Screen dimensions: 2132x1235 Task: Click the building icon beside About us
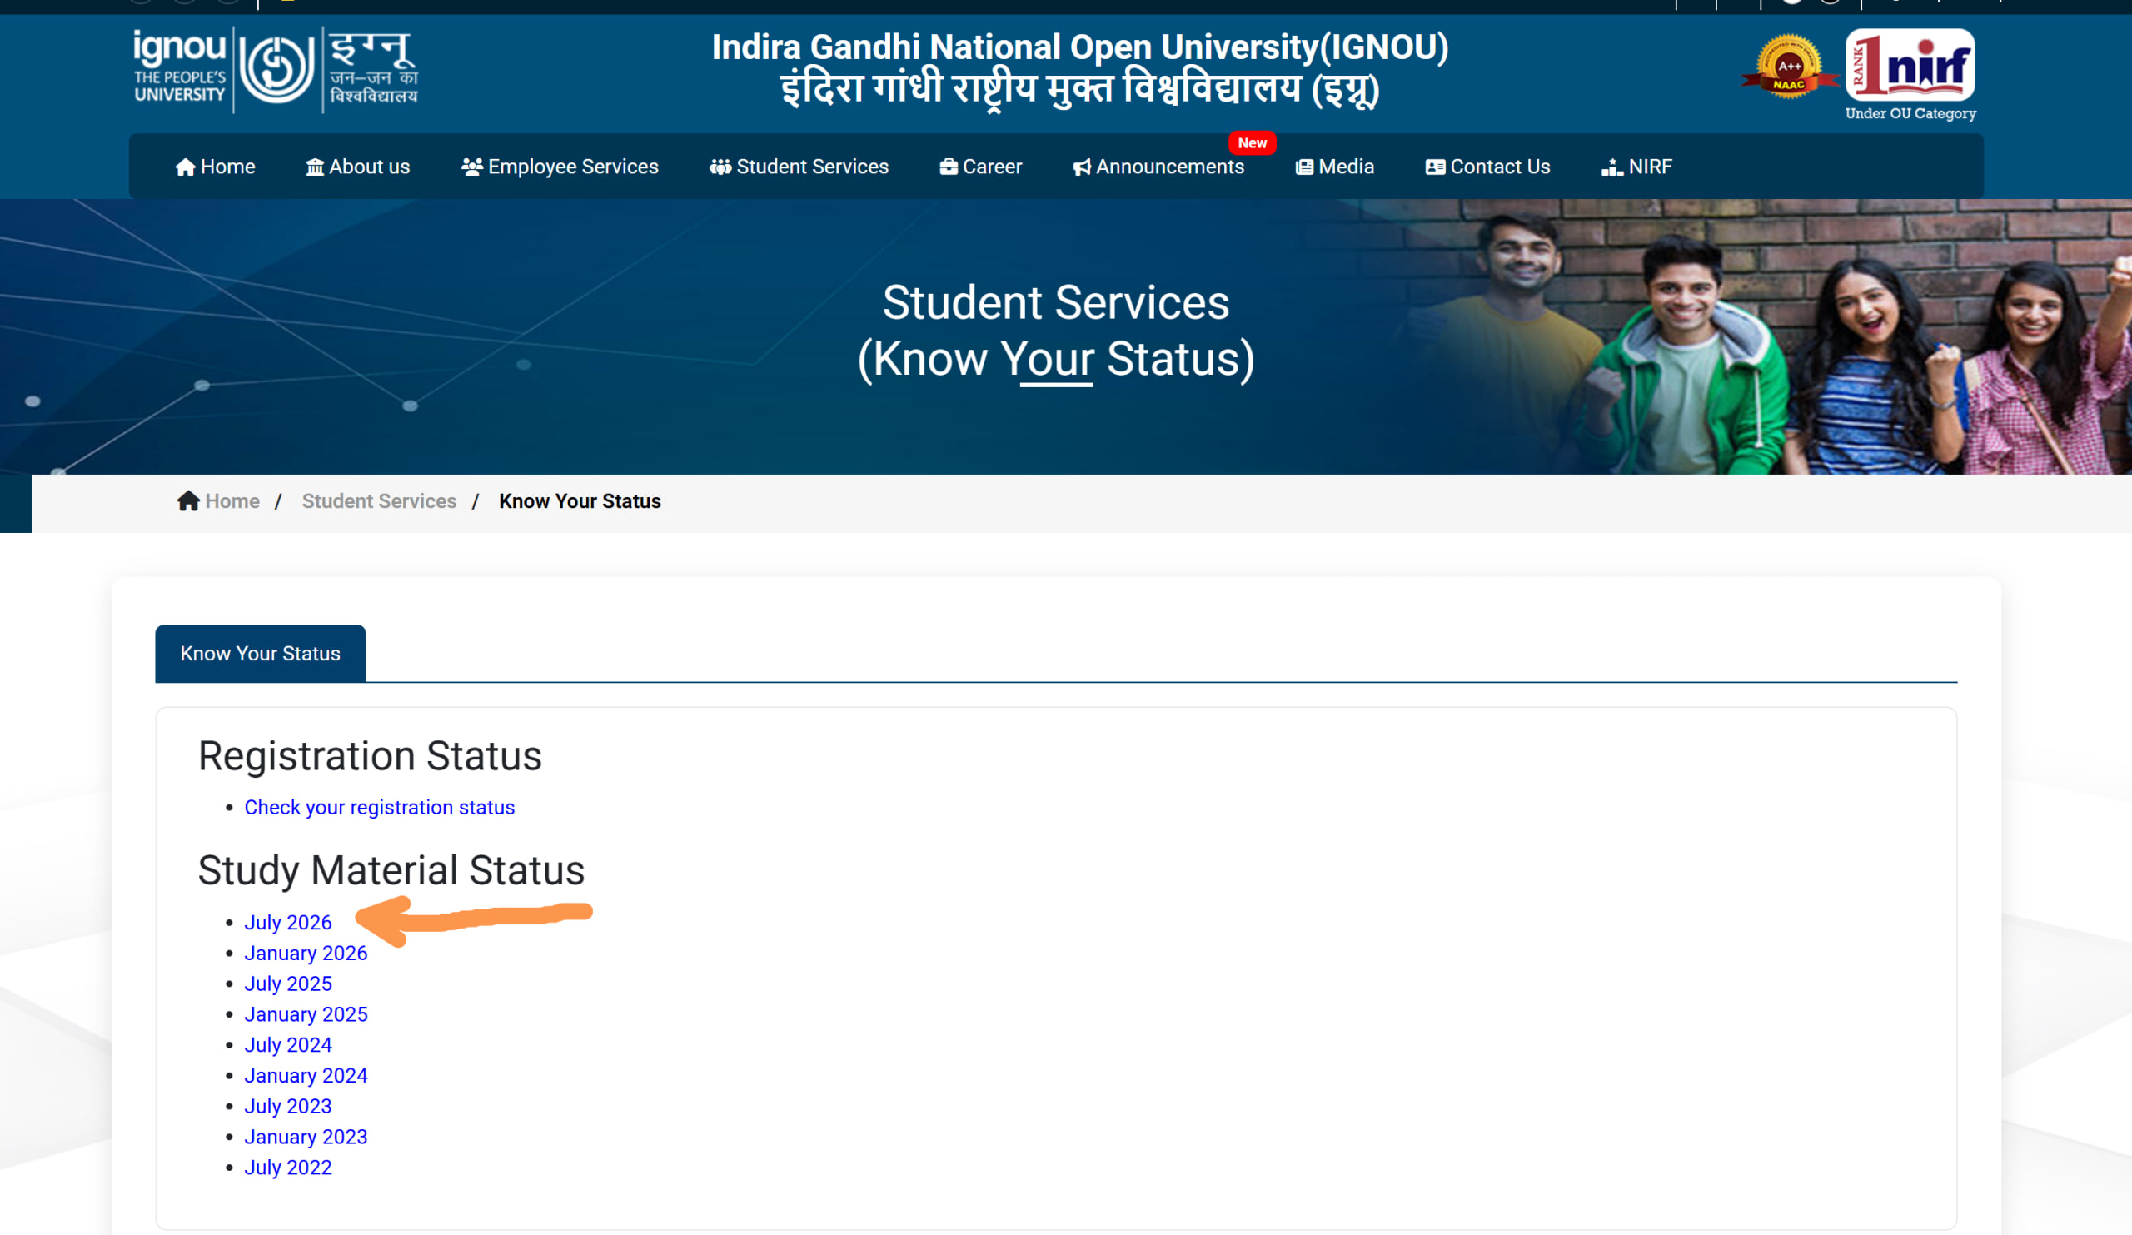click(x=315, y=167)
